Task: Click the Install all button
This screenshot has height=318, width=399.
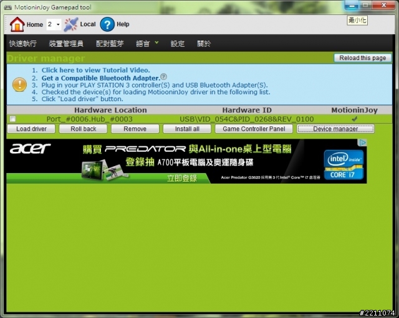Action: coord(187,129)
